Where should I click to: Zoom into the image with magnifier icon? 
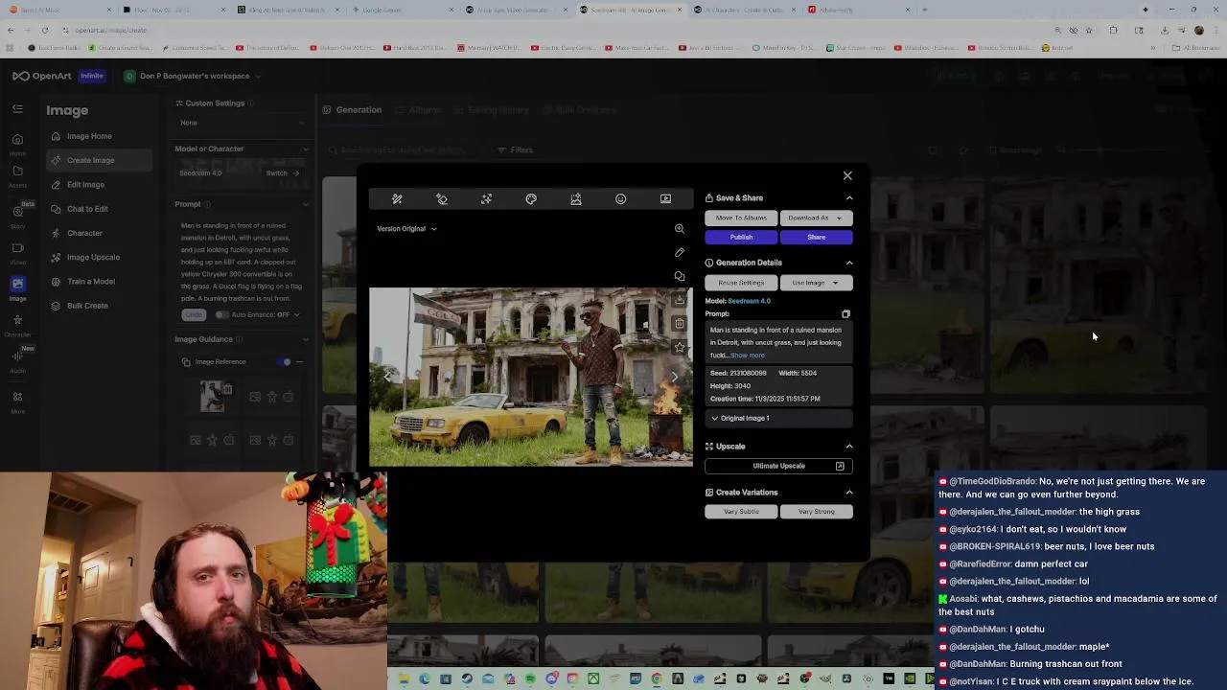coord(680,229)
